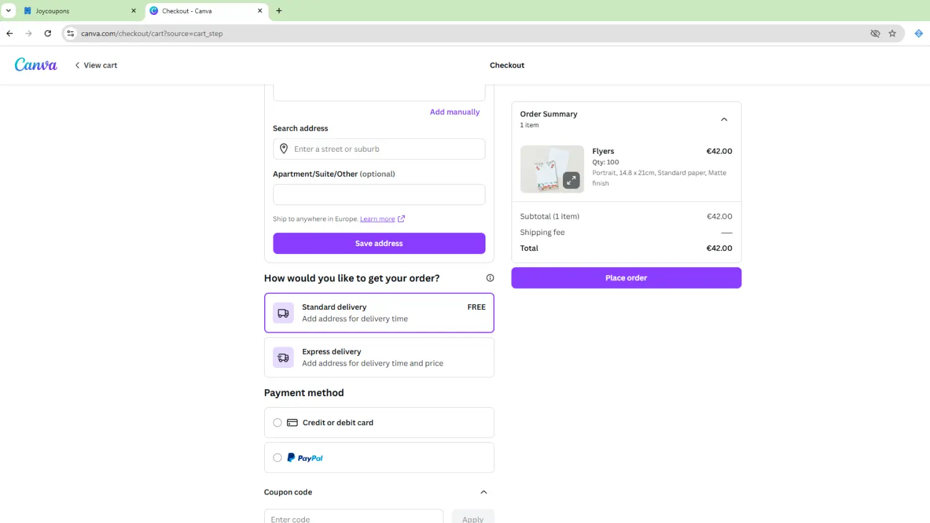Open the browser tab search dropdown
Screen dimensions: 930x523
9,11
